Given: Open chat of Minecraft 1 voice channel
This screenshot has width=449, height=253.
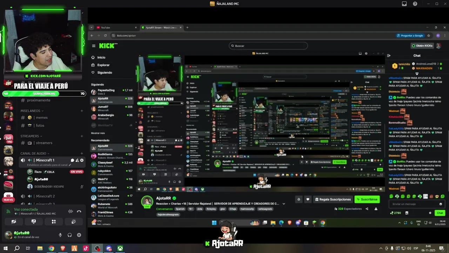Looking at the screenshot, I should coord(72,160).
